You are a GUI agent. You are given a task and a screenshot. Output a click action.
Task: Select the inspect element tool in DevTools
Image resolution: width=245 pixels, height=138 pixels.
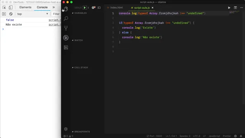pyautogui.click(x=4, y=7)
